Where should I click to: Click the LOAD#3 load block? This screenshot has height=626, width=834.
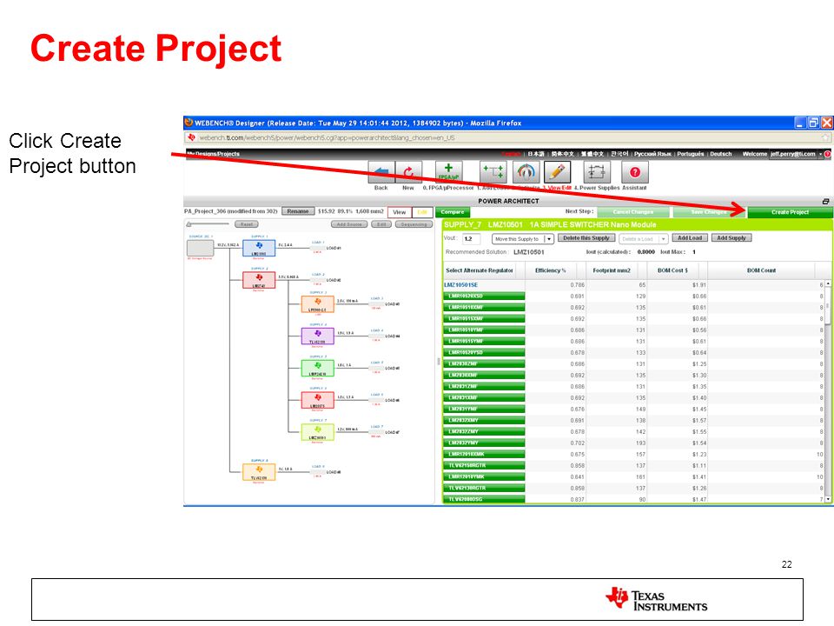coord(376,304)
